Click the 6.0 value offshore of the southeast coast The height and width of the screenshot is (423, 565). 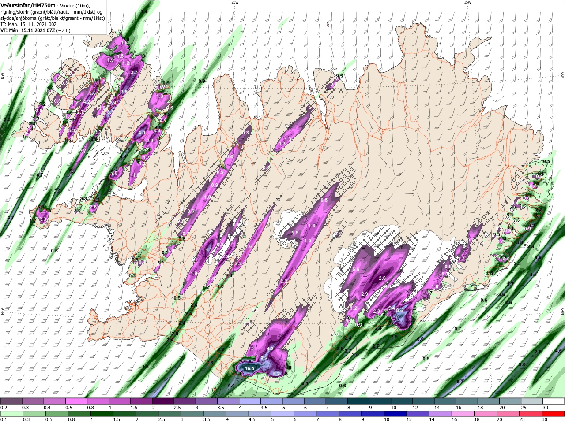point(420,339)
